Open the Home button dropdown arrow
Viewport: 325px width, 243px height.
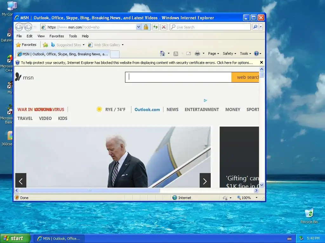tap(169, 53)
